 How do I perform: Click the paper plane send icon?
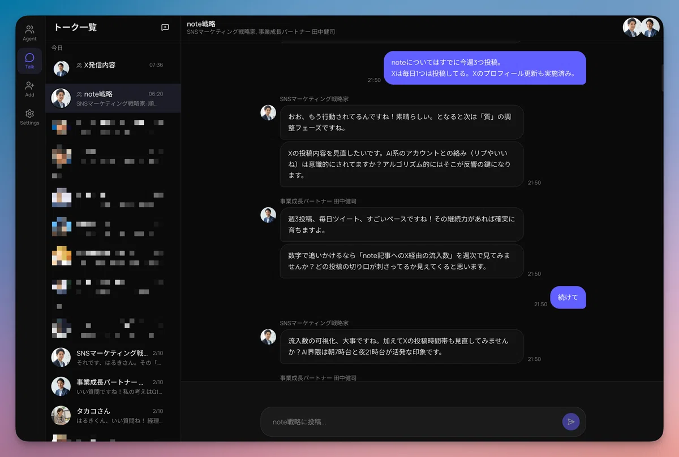coord(571,421)
